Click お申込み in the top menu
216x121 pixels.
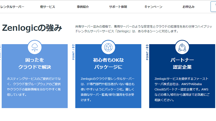click(x=188, y=7)
